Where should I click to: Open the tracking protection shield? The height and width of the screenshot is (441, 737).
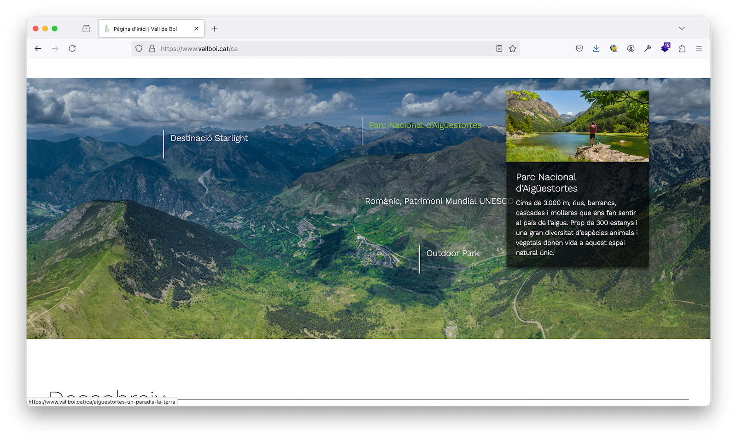pyautogui.click(x=139, y=48)
